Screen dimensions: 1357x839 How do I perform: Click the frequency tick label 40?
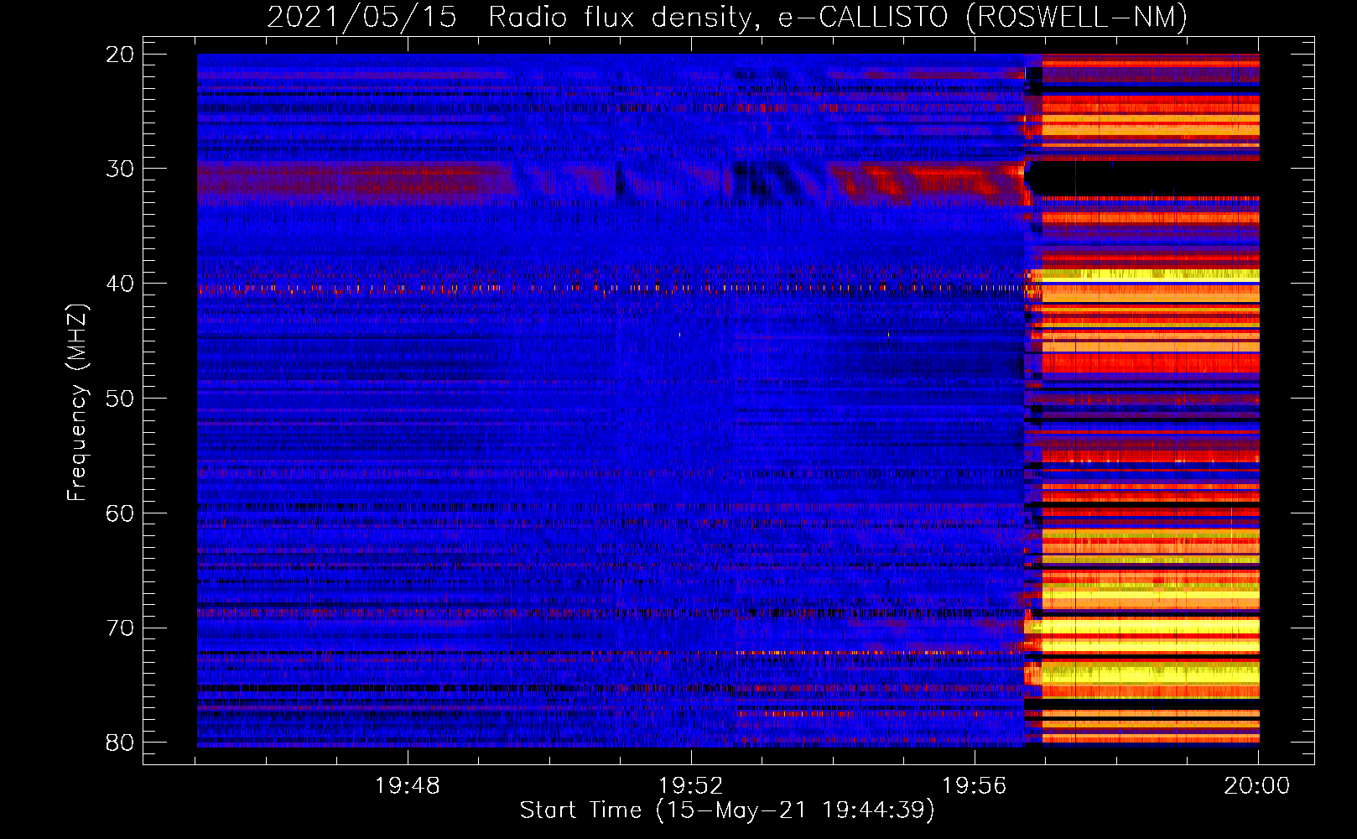tap(120, 284)
